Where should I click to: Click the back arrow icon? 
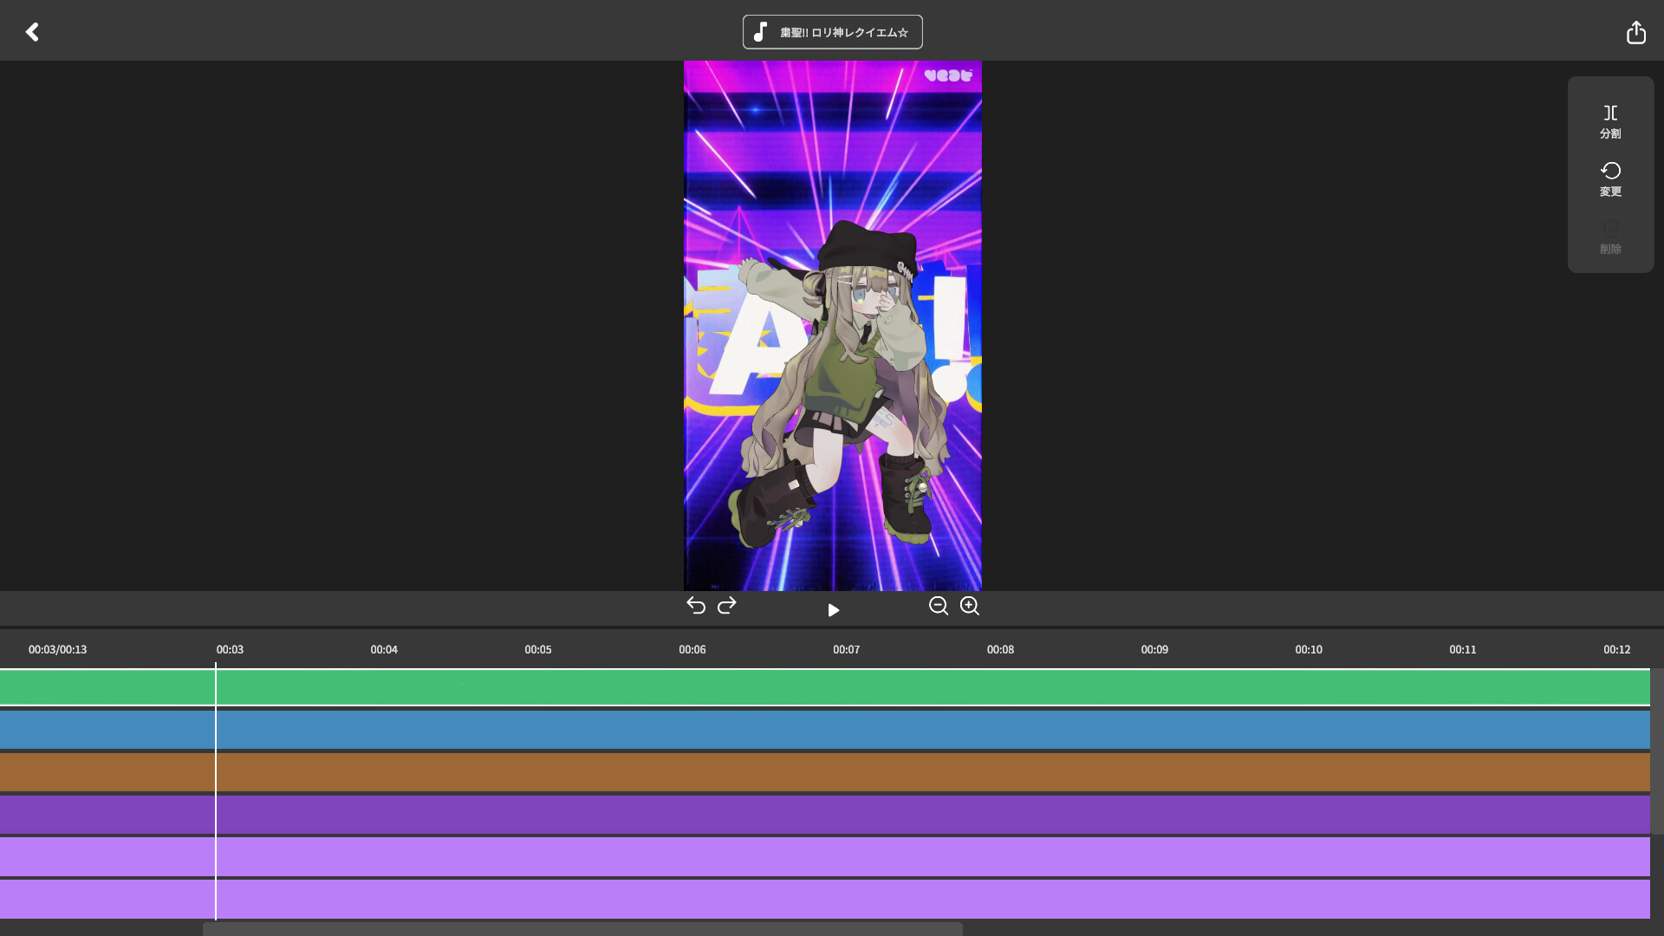click(32, 32)
